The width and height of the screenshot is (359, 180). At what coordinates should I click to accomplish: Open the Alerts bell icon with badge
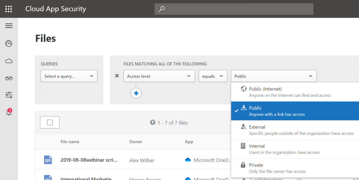coord(9,112)
